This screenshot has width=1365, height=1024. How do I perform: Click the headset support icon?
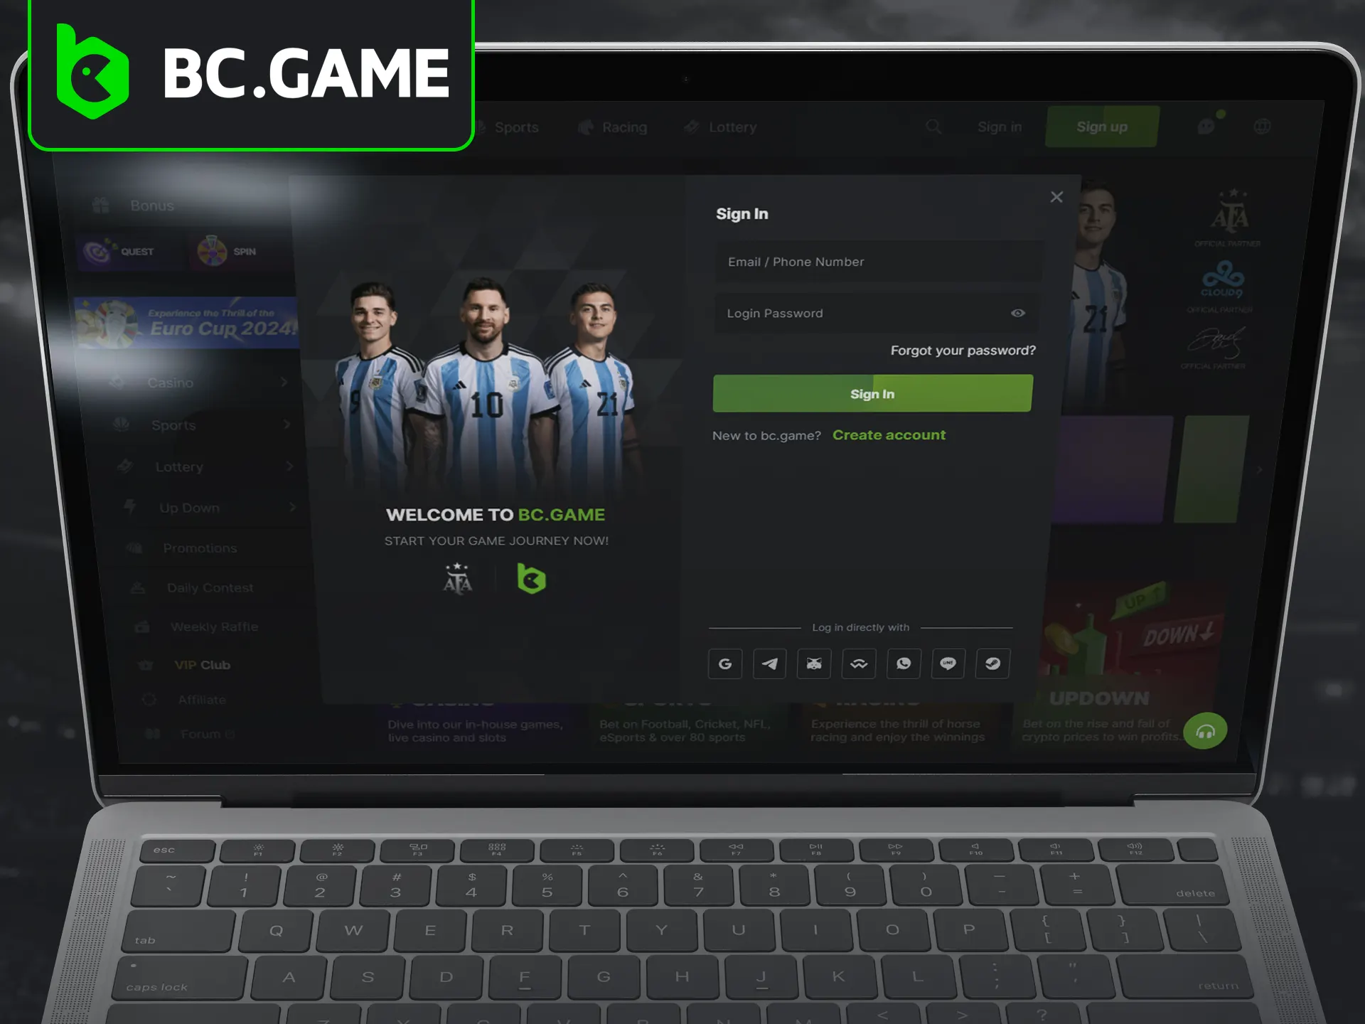click(1205, 732)
